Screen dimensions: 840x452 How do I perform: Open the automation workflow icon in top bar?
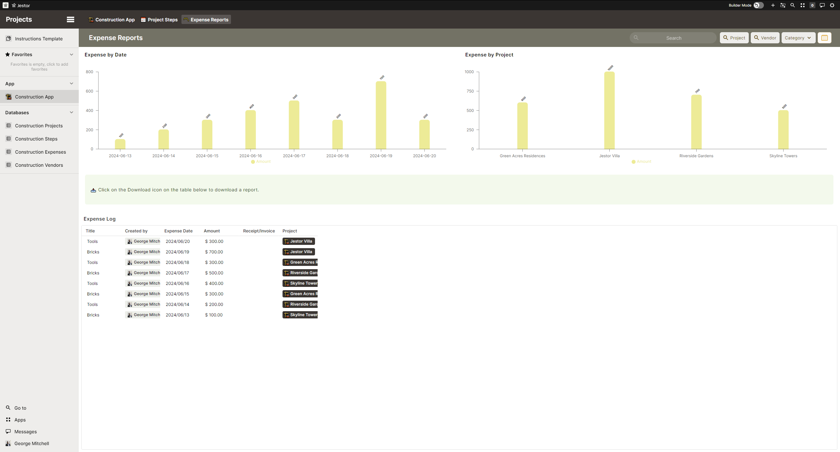point(783,5)
